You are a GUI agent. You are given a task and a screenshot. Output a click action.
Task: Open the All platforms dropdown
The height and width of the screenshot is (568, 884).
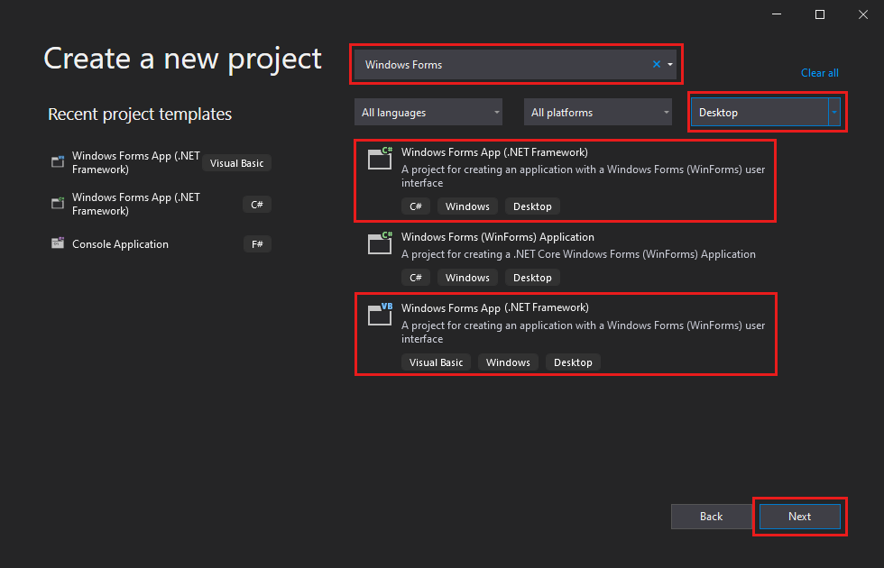pos(597,112)
